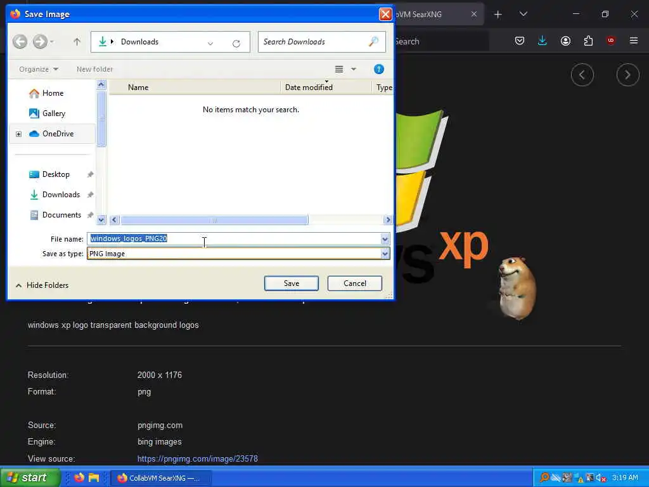Switch to CollabVM SearXNG taskbar button
Screen dimensions: 649x487
[x=162, y=478]
